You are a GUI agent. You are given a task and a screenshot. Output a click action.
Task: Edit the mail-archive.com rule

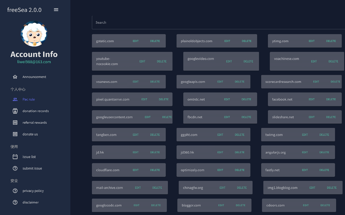click(138, 188)
